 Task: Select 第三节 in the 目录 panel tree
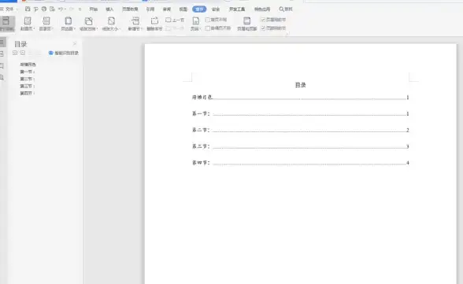tap(27, 86)
